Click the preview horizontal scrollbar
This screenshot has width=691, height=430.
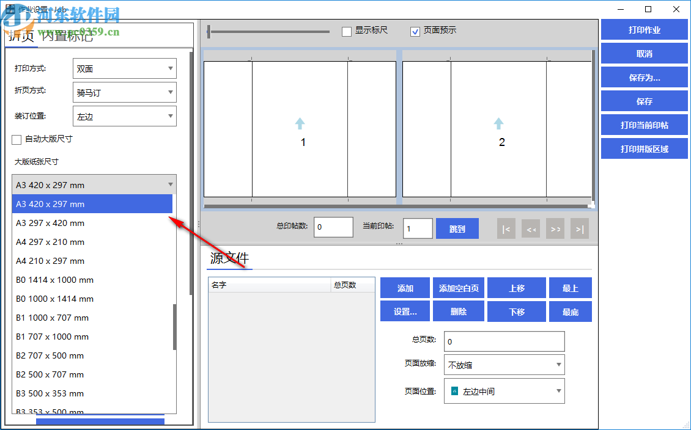pyautogui.click(x=395, y=206)
